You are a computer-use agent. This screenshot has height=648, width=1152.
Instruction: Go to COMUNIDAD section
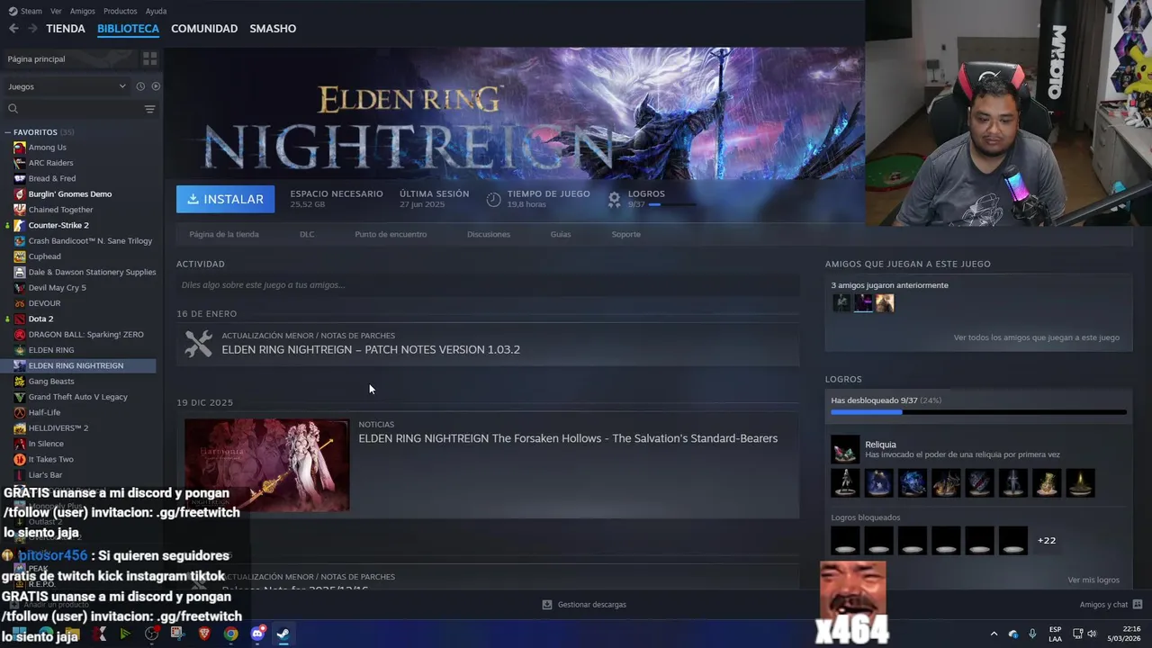(x=204, y=29)
